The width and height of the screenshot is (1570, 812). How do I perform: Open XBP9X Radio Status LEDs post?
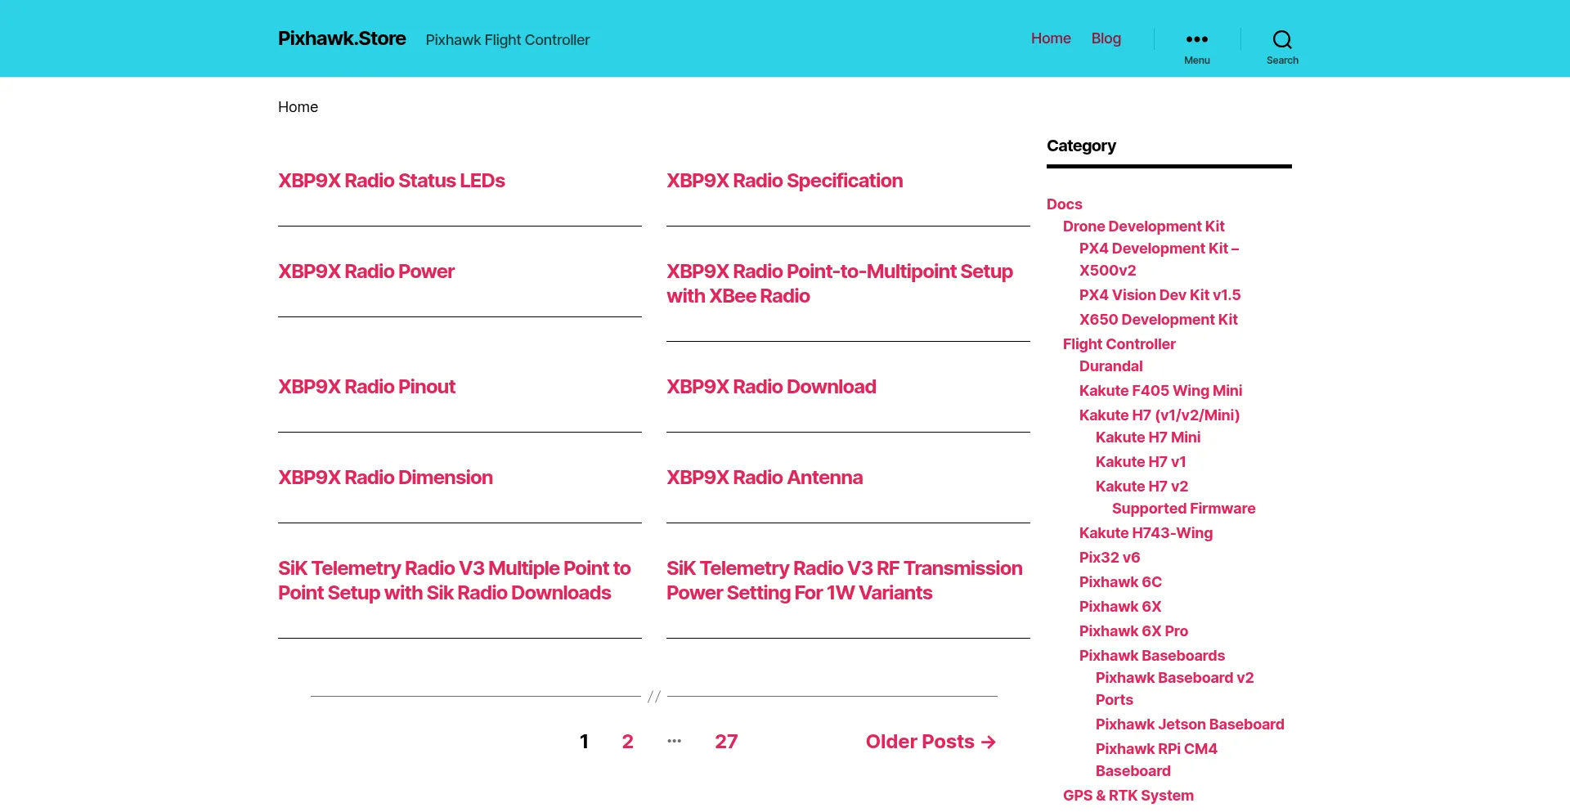392,181
